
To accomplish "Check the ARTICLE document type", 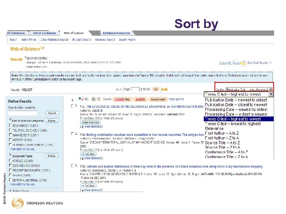I will (10, 160).
